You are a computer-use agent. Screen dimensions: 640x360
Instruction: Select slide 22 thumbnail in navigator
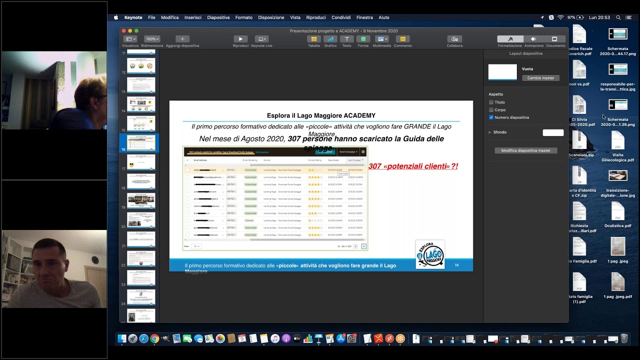141,259
